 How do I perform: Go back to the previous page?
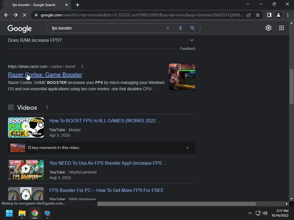(x=6, y=15)
